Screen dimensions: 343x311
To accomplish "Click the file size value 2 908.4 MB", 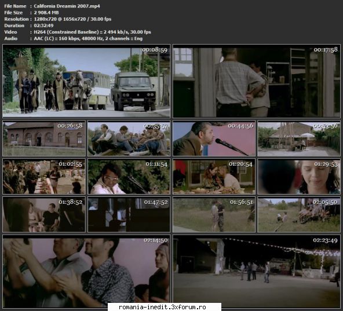I will pyautogui.click(x=46, y=13).
